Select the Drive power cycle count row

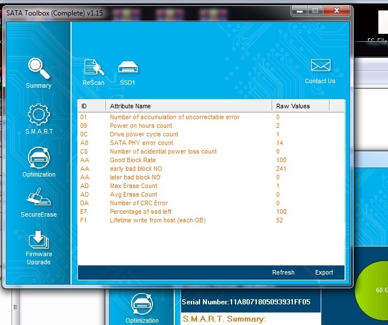(211, 134)
